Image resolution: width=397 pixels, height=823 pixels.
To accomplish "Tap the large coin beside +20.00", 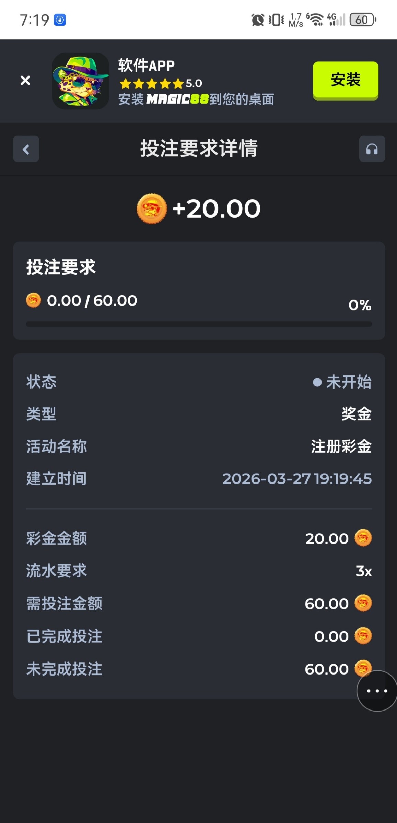I will coord(152,208).
